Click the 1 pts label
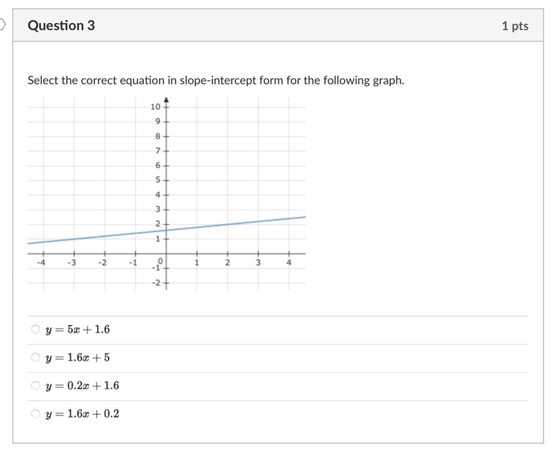556x469 pixels. pyautogui.click(x=515, y=26)
